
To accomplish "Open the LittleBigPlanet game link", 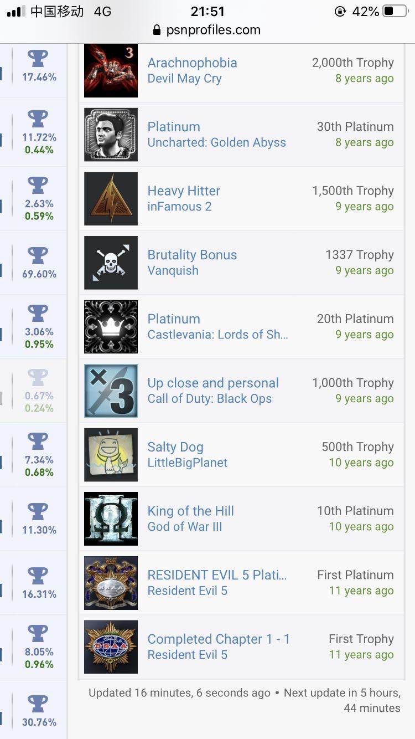I will click(x=187, y=463).
